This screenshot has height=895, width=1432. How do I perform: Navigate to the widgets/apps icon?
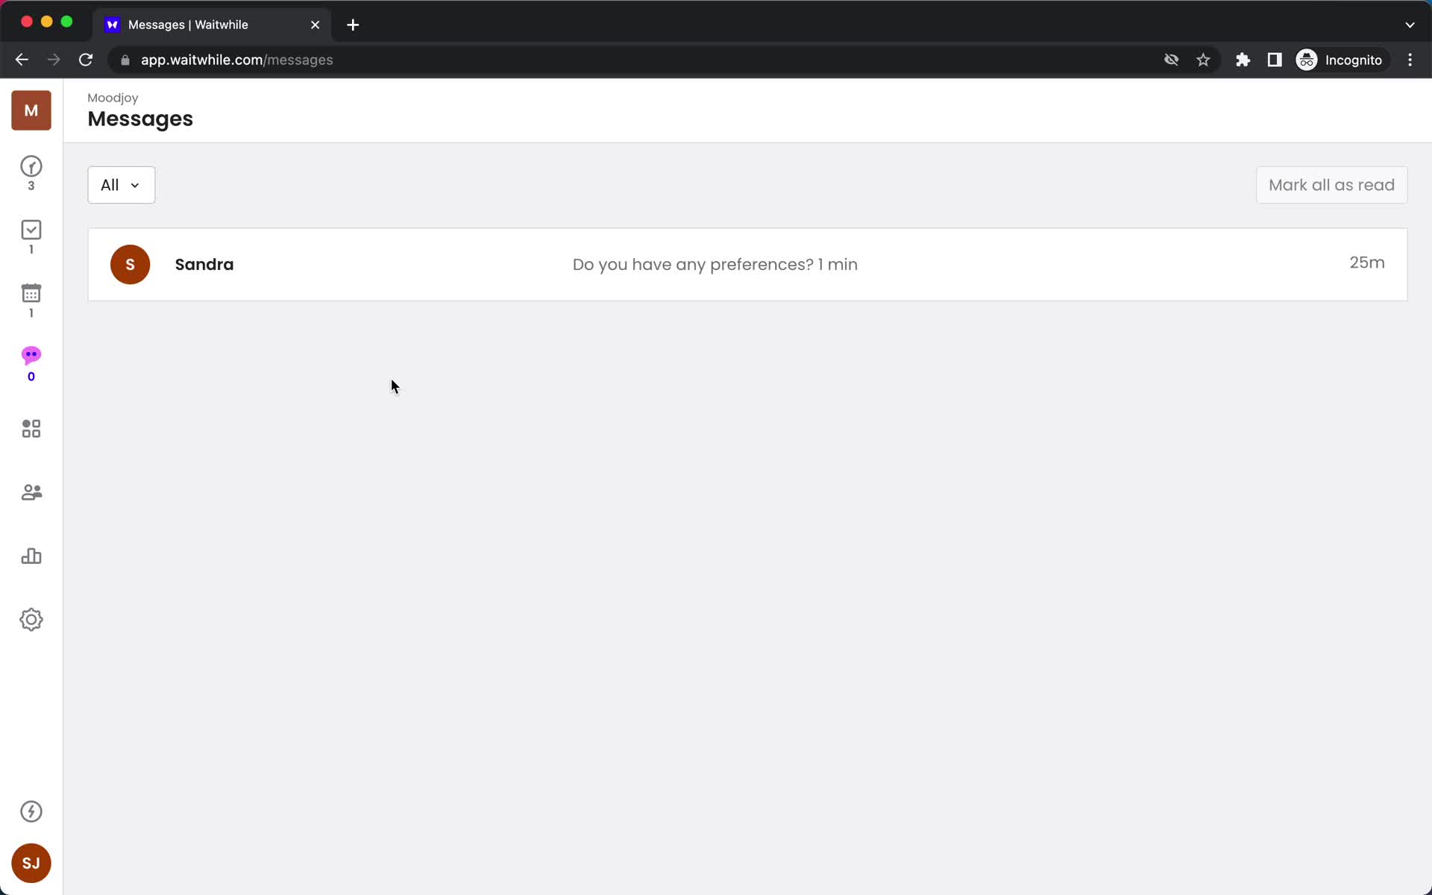(31, 428)
